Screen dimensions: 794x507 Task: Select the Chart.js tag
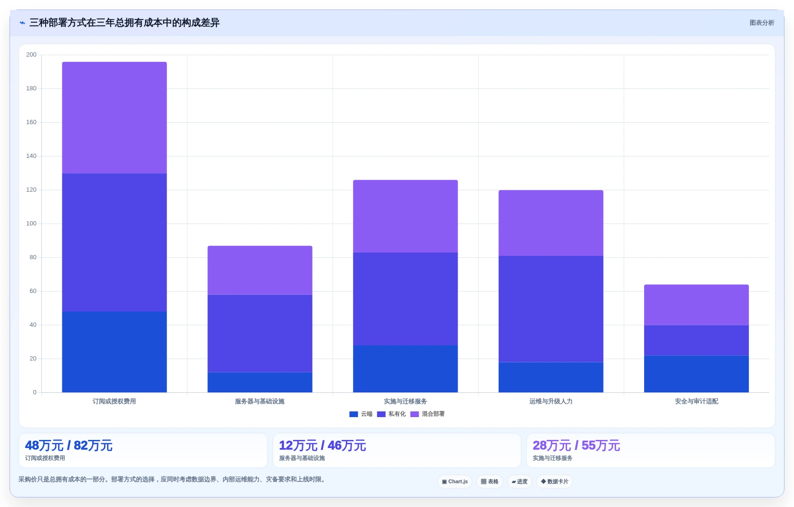[455, 481]
